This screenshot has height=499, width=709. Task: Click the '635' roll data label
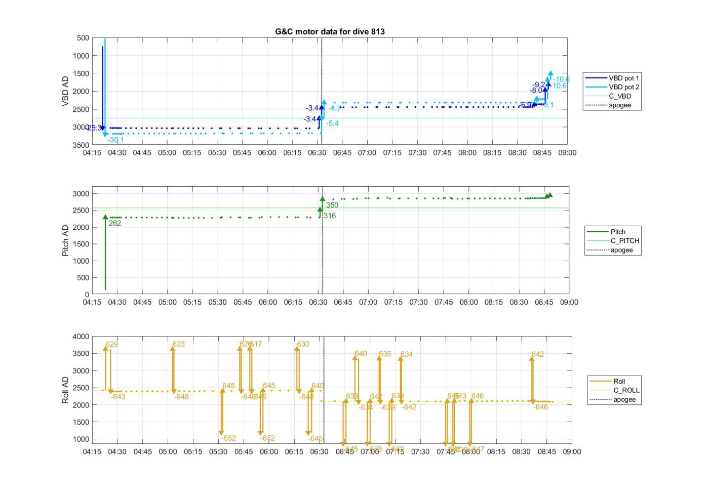(x=385, y=354)
